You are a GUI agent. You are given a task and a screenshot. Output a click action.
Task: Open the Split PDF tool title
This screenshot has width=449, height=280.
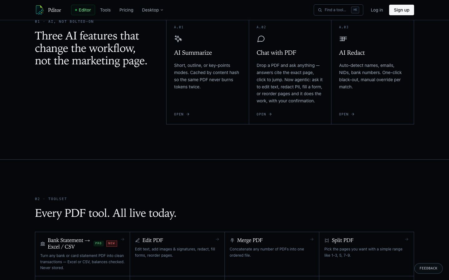(343, 240)
